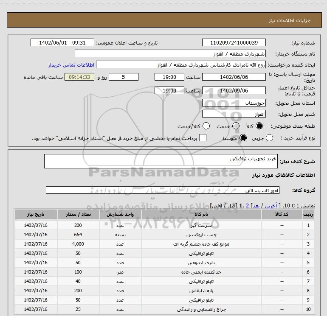The height and width of the screenshot is (316, 327).
Task: Click the delivery province field خوزستان
Action: (234, 103)
